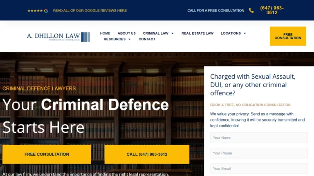The image size is (314, 176).
Task: Click 'Book a free, no obligation consultation' text
Action: coord(250,105)
